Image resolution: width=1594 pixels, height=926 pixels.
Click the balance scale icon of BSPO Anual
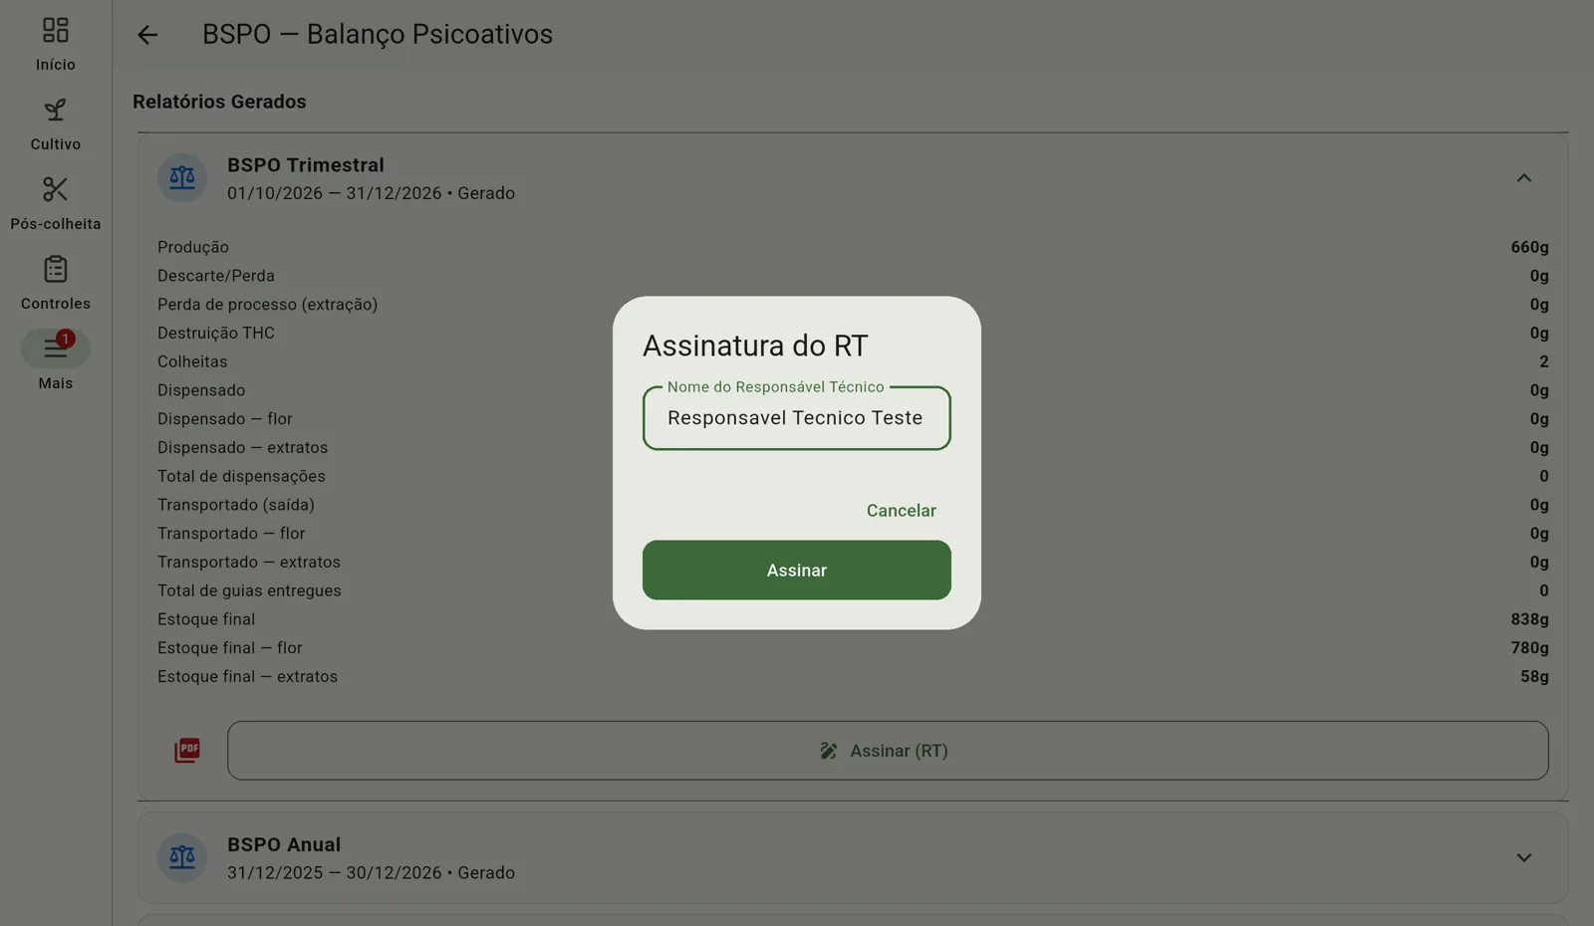[x=182, y=857]
